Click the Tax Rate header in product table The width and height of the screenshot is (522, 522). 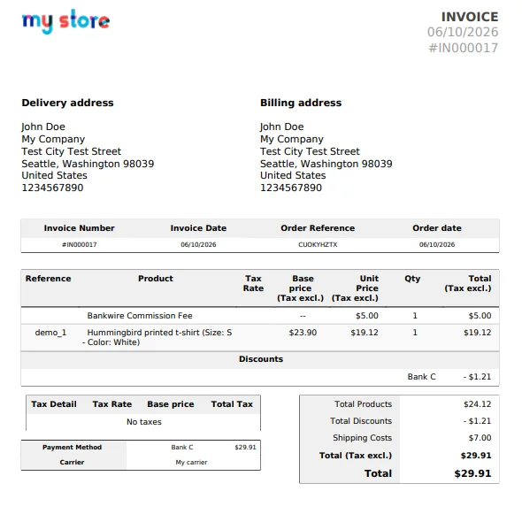(x=253, y=283)
